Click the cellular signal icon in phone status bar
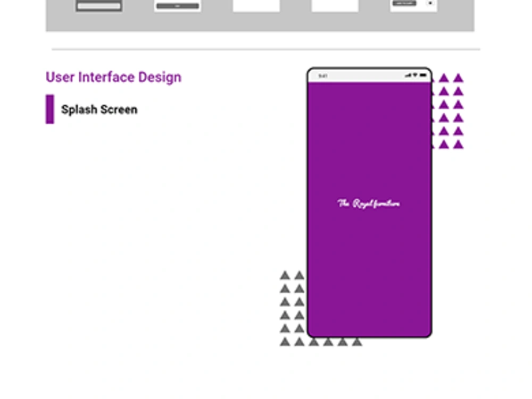The height and width of the screenshot is (399, 532). [x=408, y=75]
